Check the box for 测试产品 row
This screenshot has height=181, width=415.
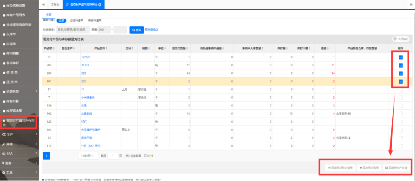click(x=401, y=138)
